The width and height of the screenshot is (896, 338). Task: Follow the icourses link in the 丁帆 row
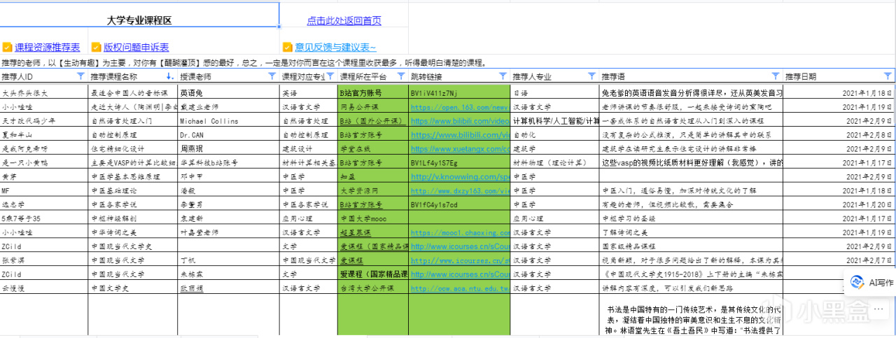click(459, 260)
